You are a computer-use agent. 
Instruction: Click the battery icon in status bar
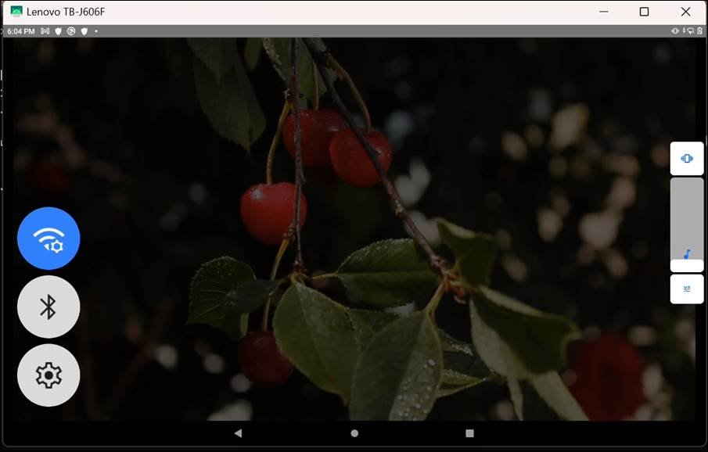click(x=699, y=31)
